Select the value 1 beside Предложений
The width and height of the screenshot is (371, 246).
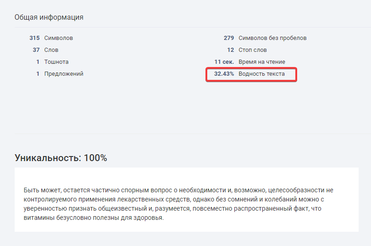38,74
